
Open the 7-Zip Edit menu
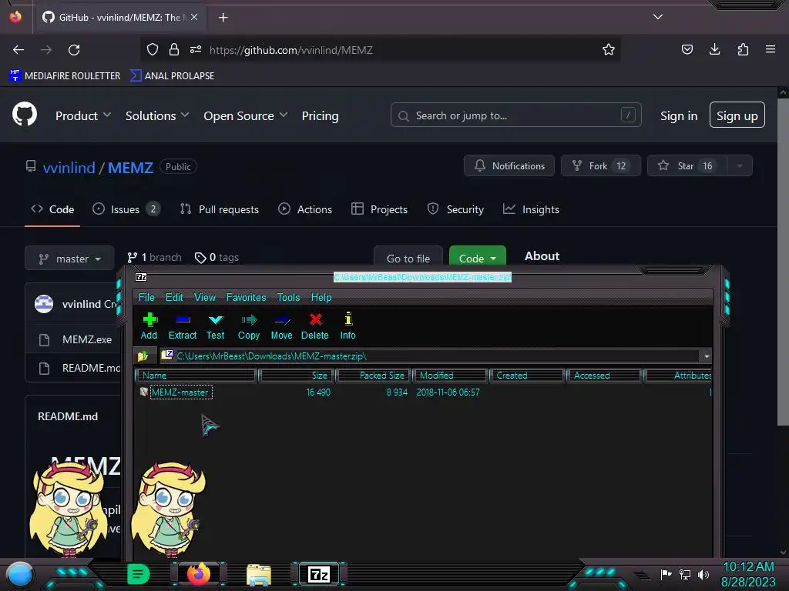(174, 297)
